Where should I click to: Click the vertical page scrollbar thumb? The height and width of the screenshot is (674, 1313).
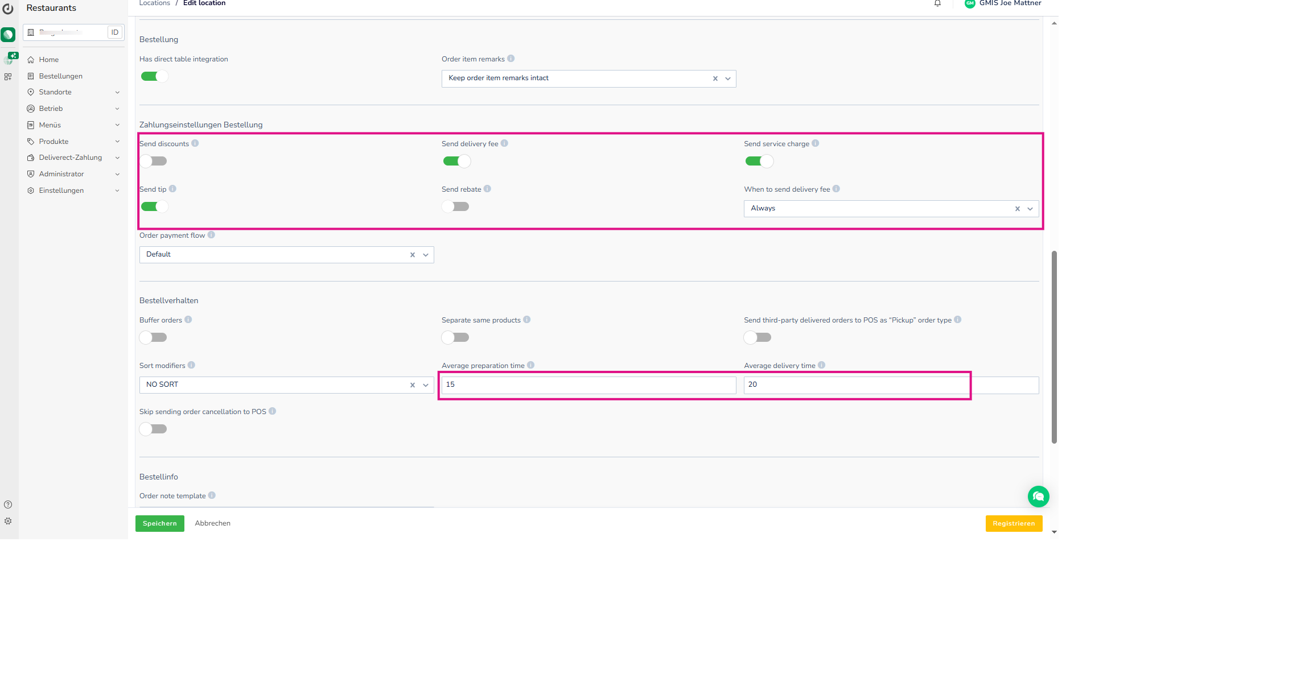pyautogui.click(x=1054, y=347)
